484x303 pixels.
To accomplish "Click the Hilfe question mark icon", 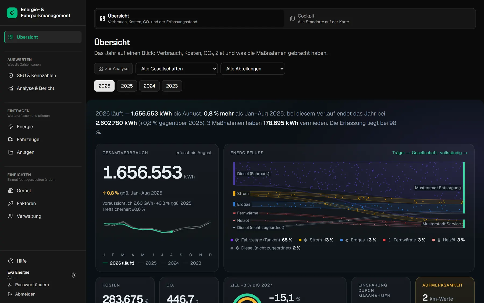I will pos(11,261).
